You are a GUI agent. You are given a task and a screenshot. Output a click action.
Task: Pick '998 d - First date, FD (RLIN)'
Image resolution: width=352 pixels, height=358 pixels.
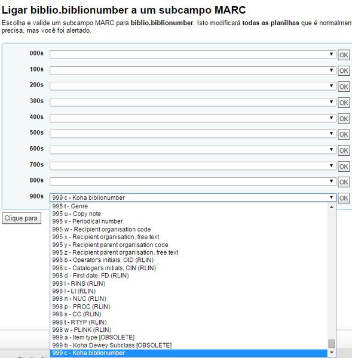(x=189, y=276)
